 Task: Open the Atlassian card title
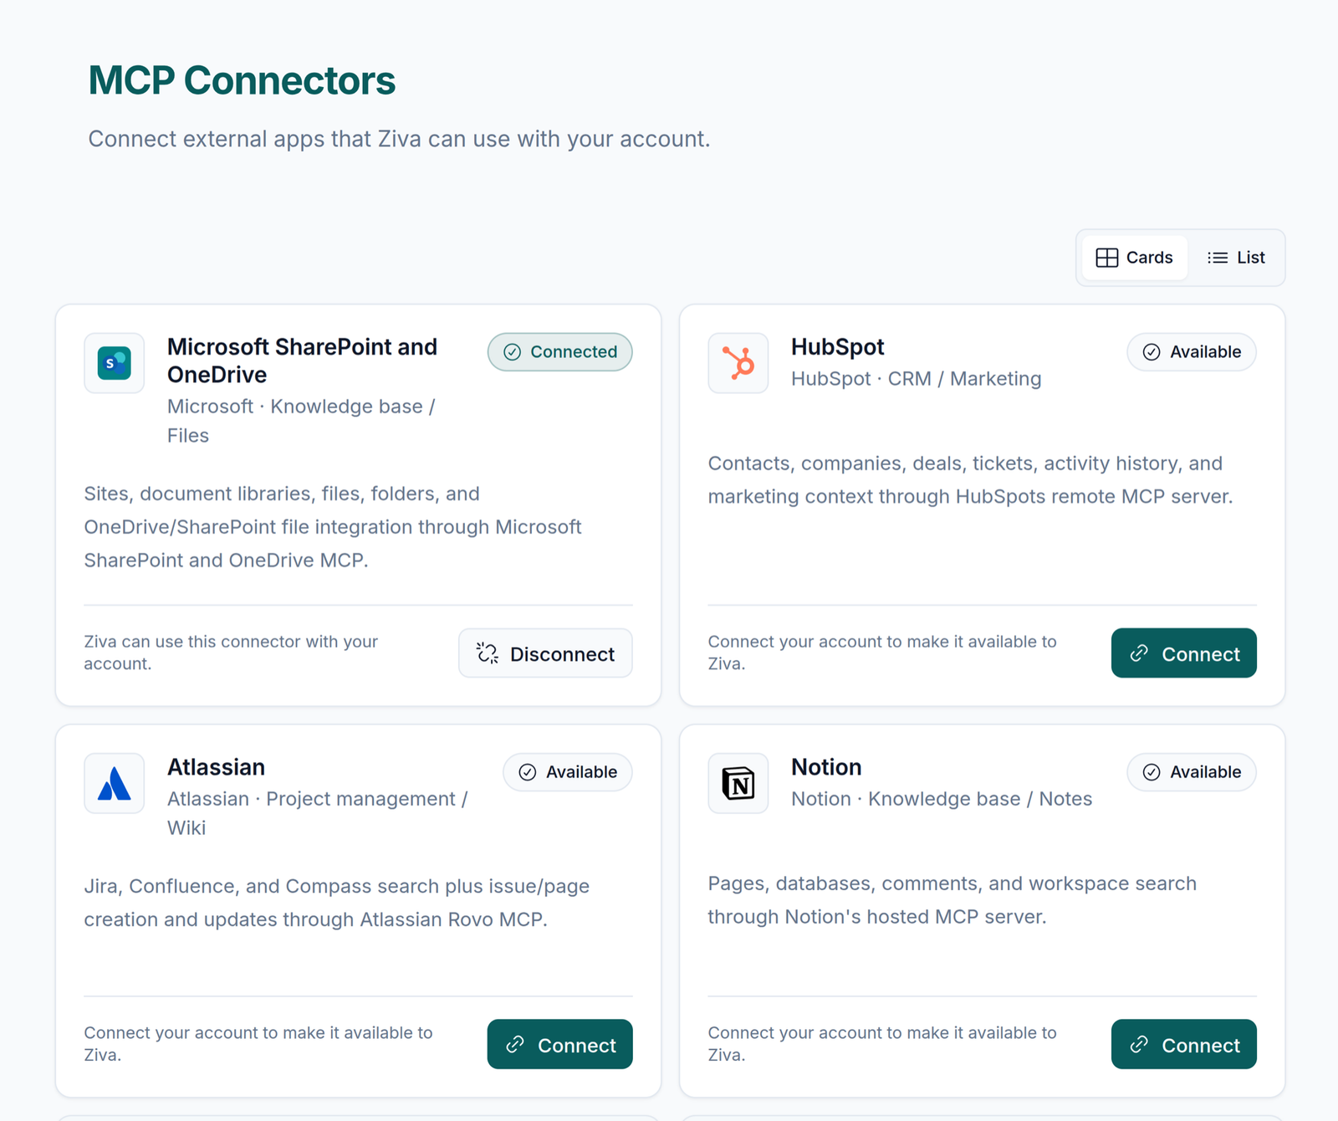tap(216, 767)
